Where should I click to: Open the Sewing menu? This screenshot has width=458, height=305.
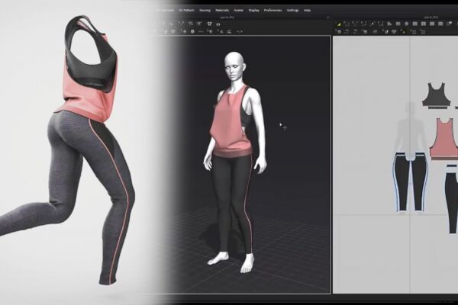pyautogui.click(x=205, y=10)
